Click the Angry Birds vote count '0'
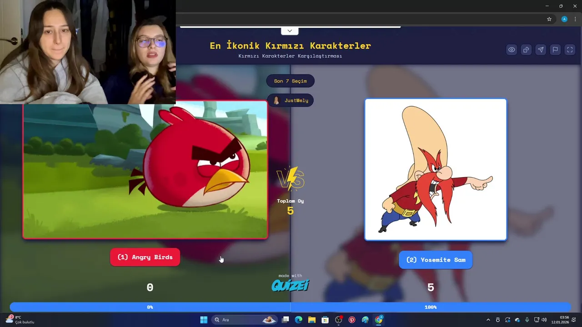582x327 pixels. [x=150, y=287]
